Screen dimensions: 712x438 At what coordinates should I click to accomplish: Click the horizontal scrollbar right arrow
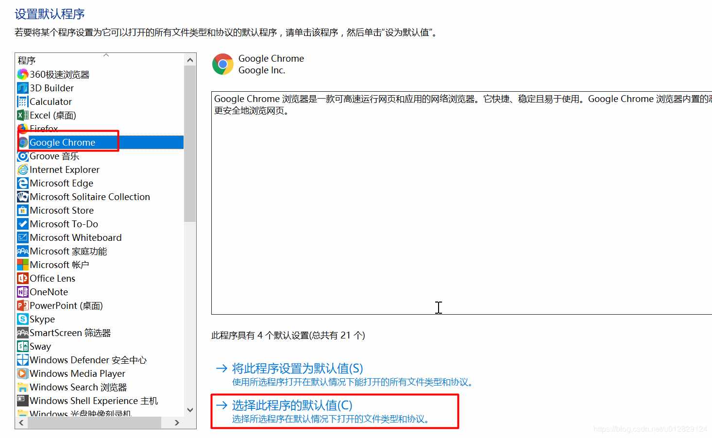point(177,422)
